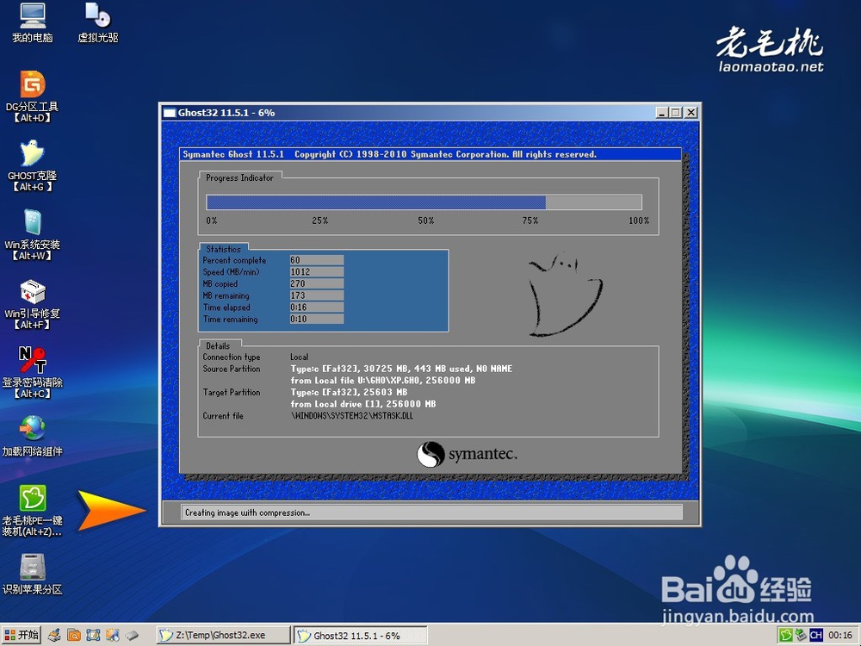The width and height of the screenshot is (861, 646).
Task: Click the 00:16 tray clock
Action: pos(840,636)
